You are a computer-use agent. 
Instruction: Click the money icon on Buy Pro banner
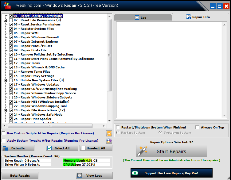(135, 173)
